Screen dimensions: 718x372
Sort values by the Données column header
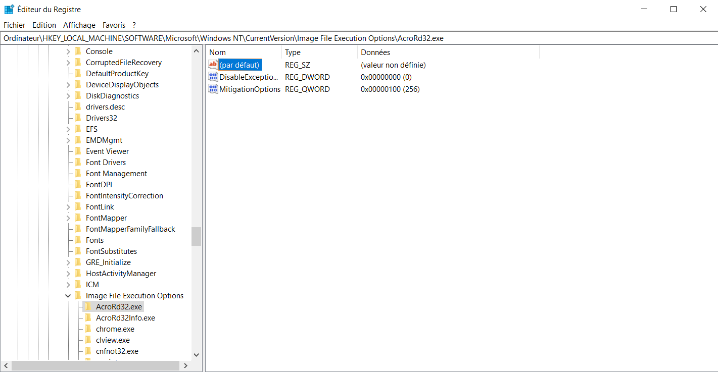(x=448, y=52)
